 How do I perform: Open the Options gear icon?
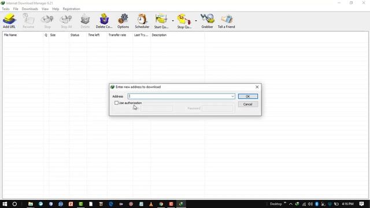(123, 21)
